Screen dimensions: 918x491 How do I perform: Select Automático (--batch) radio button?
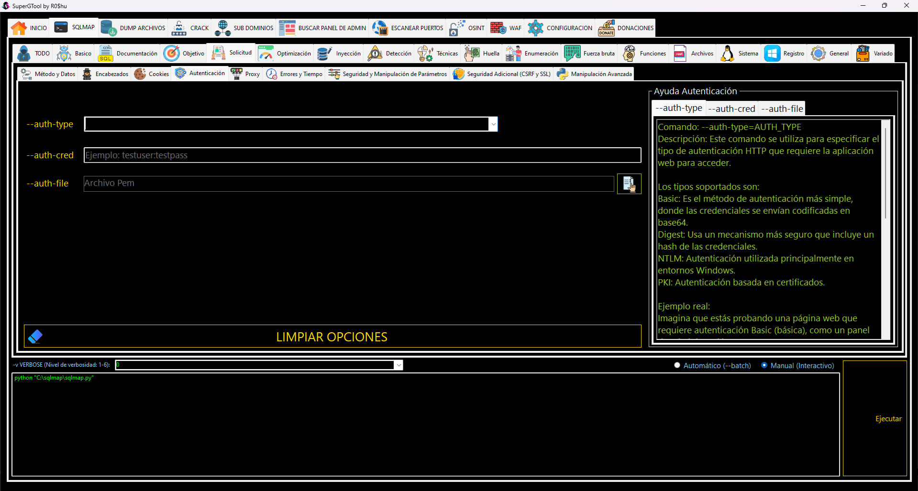point(677,365)
